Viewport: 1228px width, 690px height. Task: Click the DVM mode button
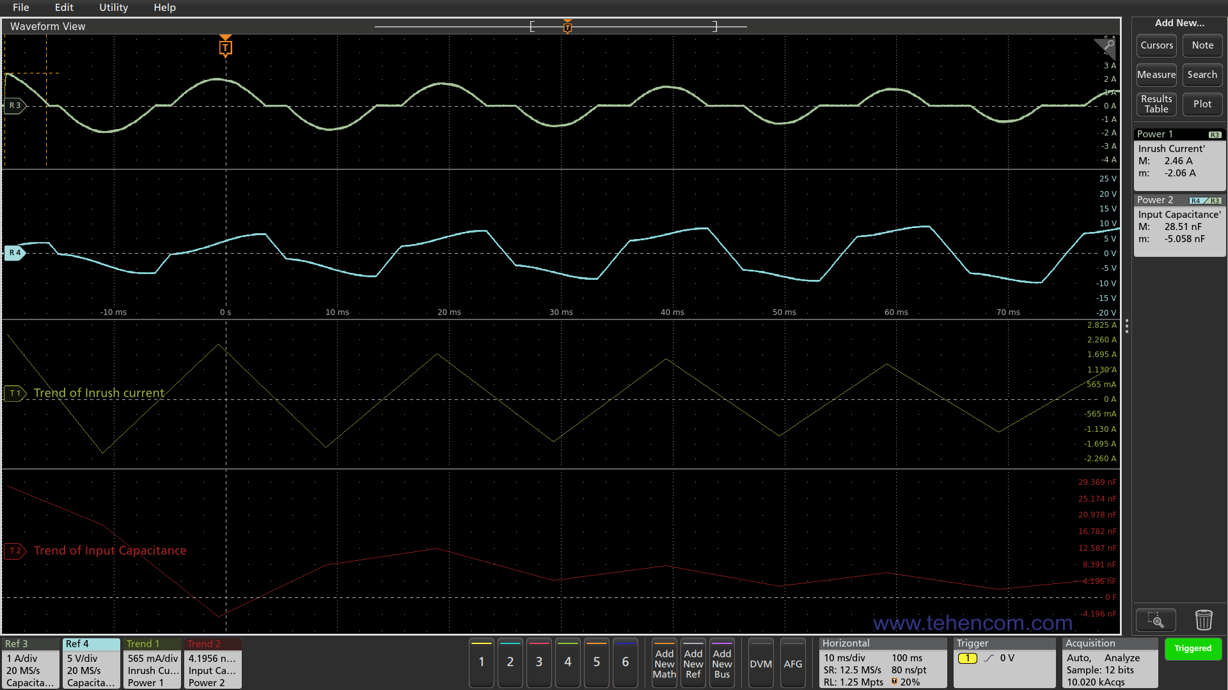[760, 663]
